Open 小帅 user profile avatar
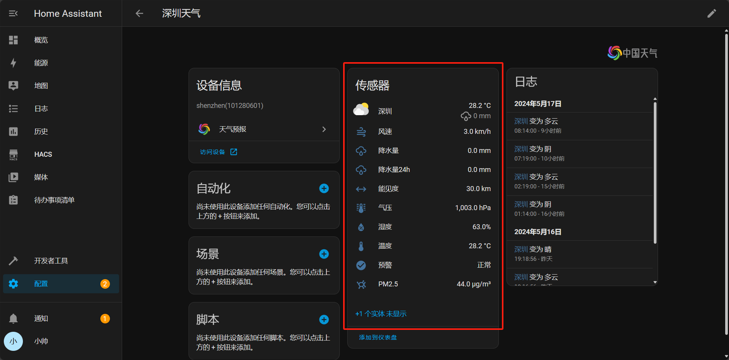This screenshot has width=729, height=360. pos(13,341)
